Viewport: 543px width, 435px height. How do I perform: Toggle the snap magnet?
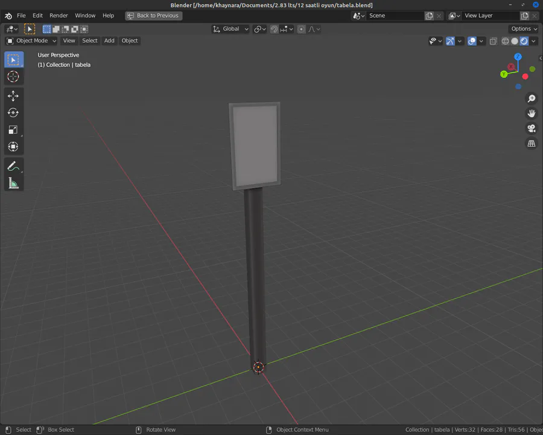pyautogui.click(x=274, y=29)
